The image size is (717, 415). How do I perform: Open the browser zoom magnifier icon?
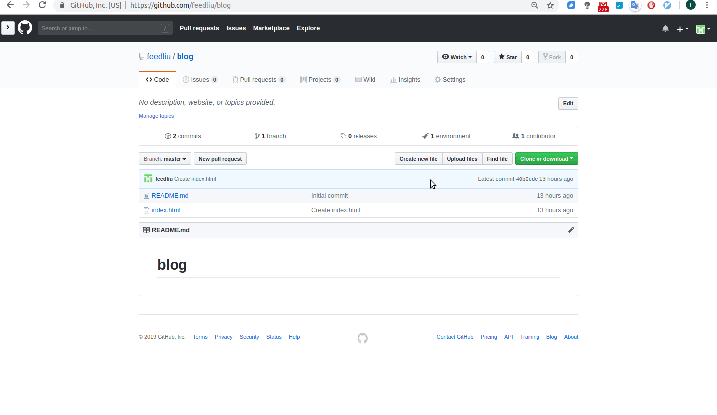coord(534,5)
